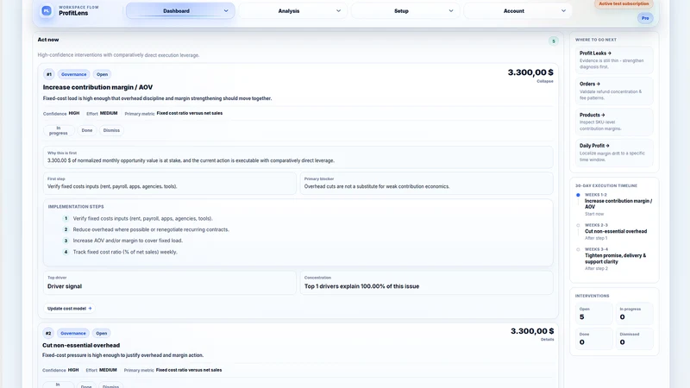Go to Daily Profit page
This screenshot has height=388, width=690.
point(614,153)
